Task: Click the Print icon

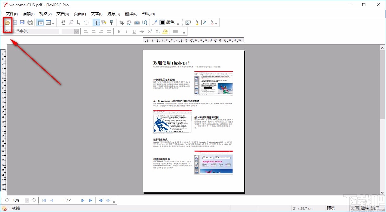Action: 30,22
